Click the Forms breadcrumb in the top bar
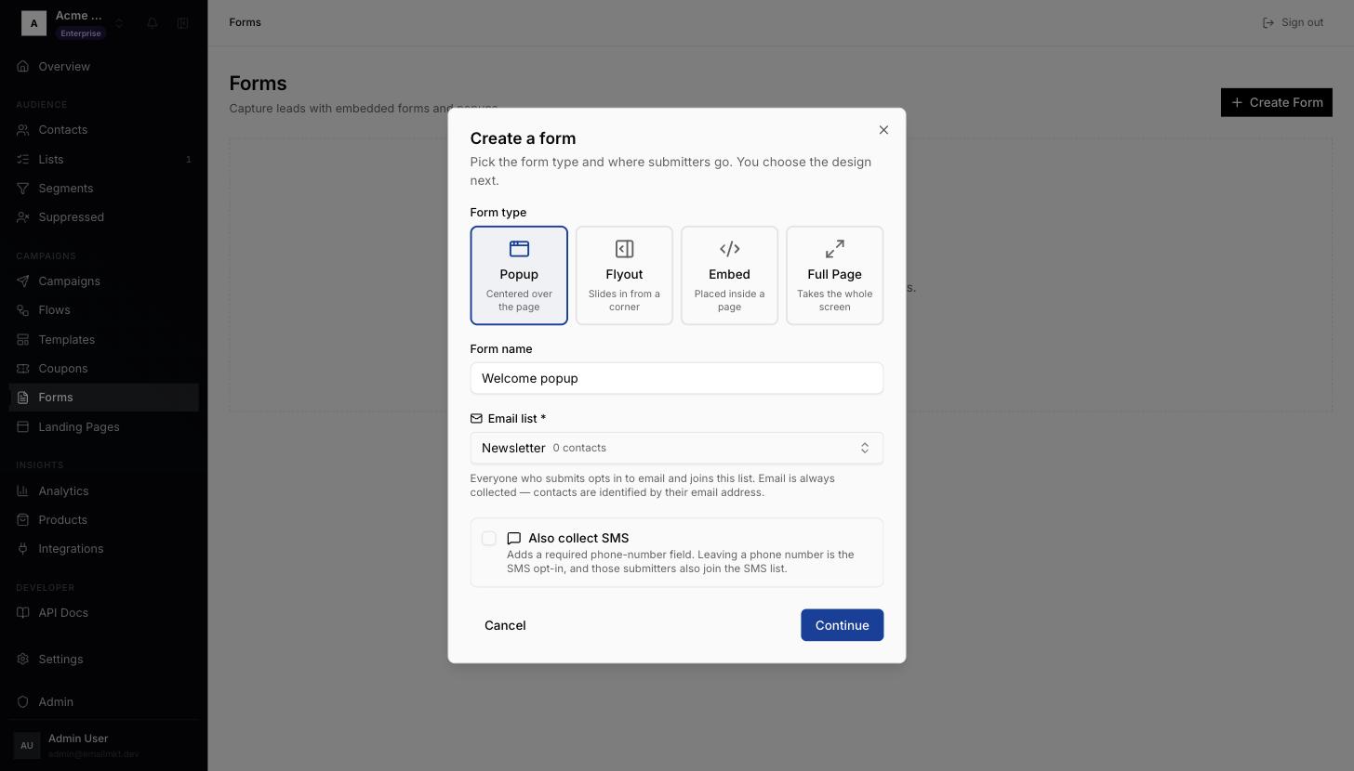The width and height of the screenshot is (1354, 771). click(x=246, y=22)
